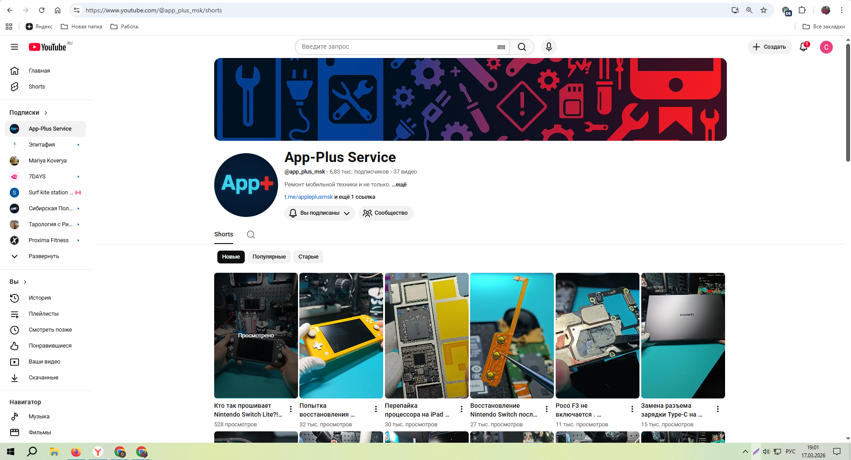Open options for 'Перепайка процессора на iPad' short
This screenshot has height=460, width=851.
tap(462, 409)
